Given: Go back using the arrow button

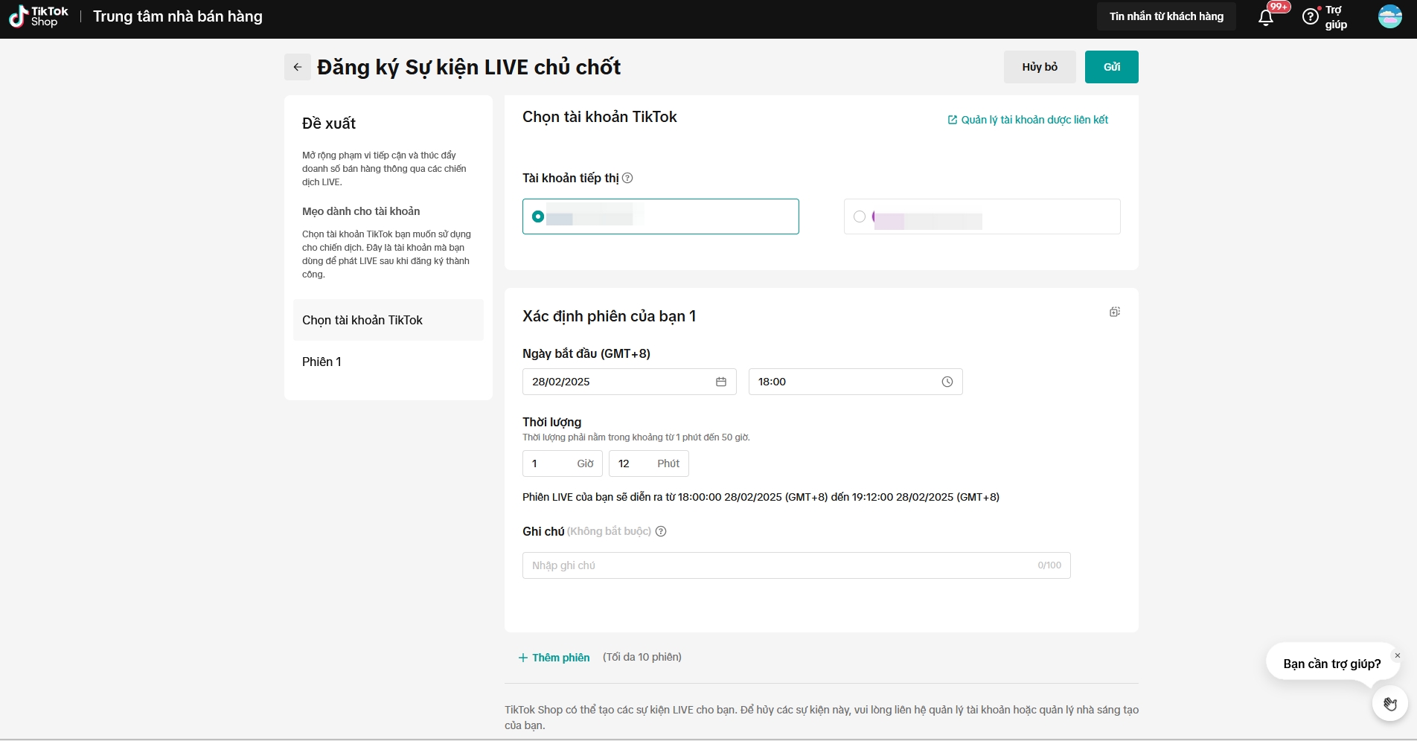Looking at the screenshot, I should click(298, 67).
